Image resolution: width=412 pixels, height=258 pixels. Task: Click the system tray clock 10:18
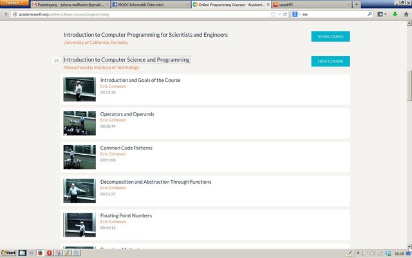[399, 253]
